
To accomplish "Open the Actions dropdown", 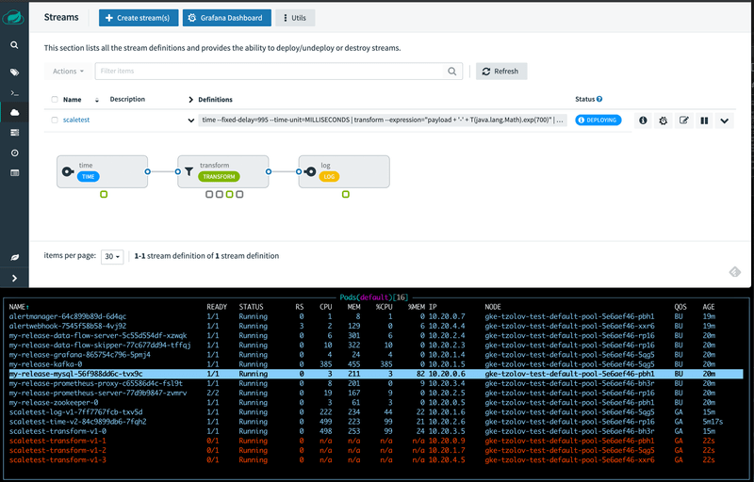I will tap(68, 71).
